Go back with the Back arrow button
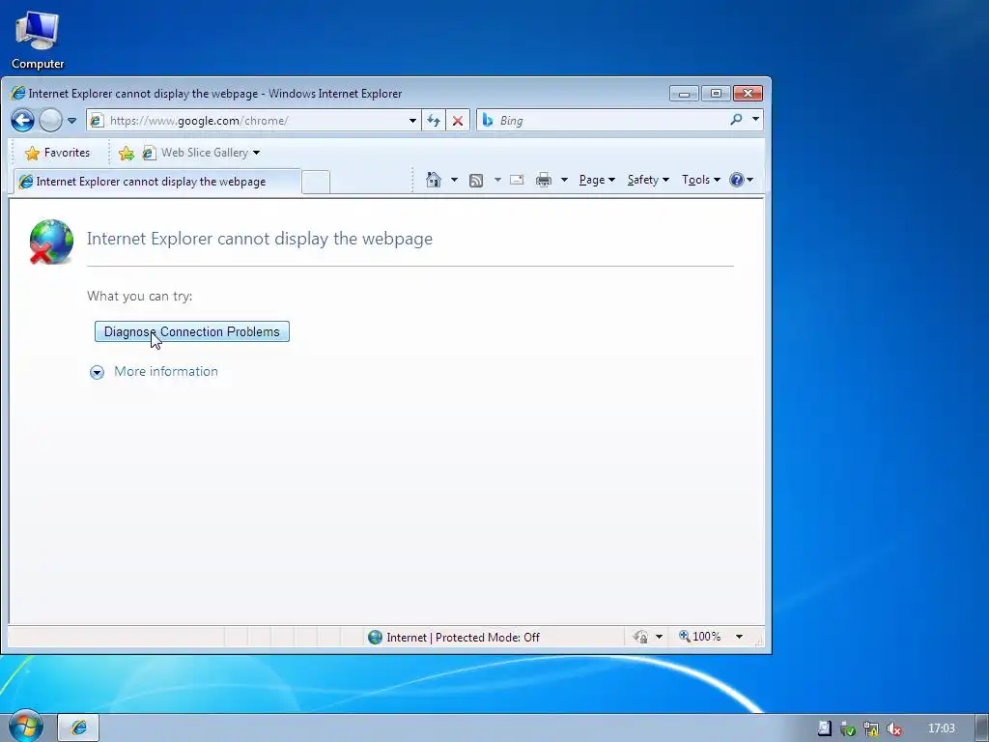 pos(23,120)
